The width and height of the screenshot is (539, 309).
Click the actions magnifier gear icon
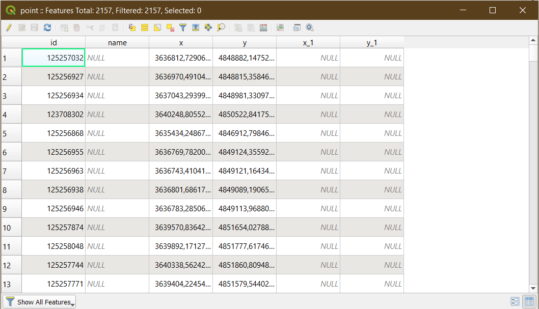pyautogui.click(x=310, y=27)
